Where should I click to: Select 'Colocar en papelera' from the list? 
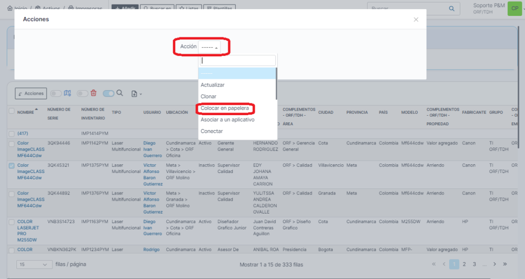(x=225, y=108)
